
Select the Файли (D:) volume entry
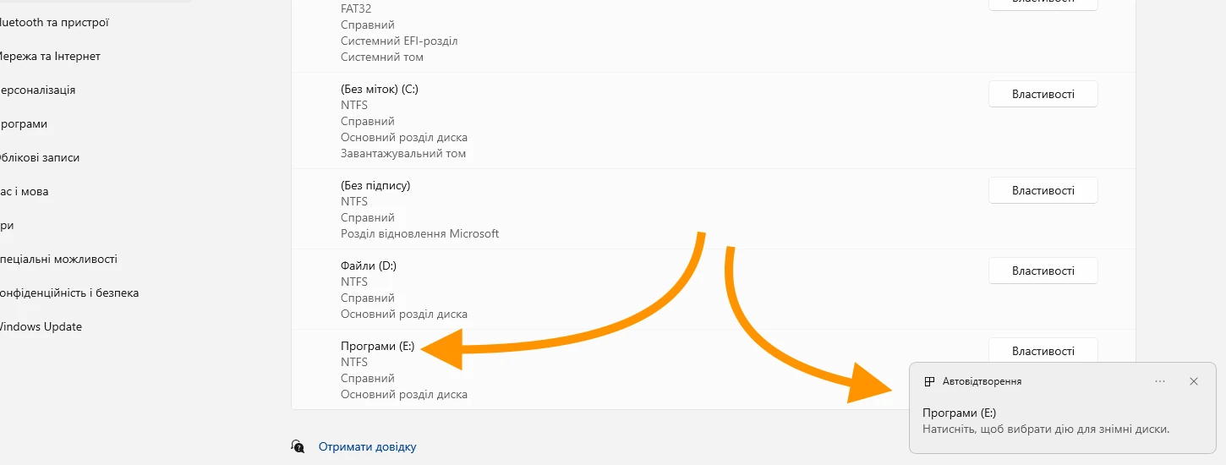point(714,289)
